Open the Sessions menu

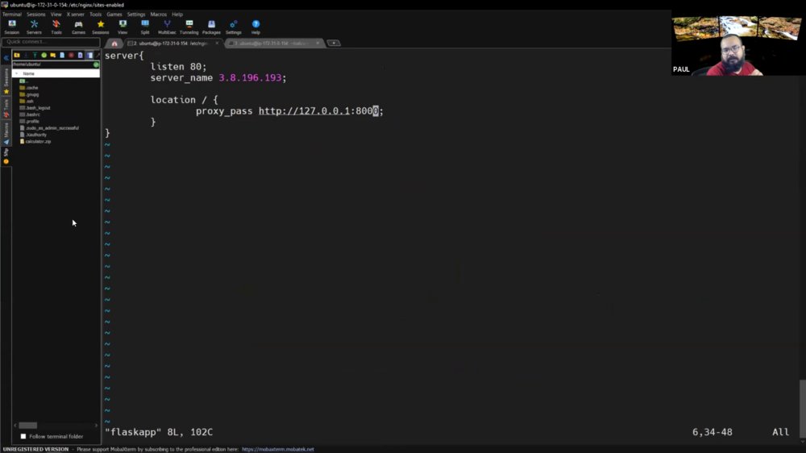(x=36, y=15)
